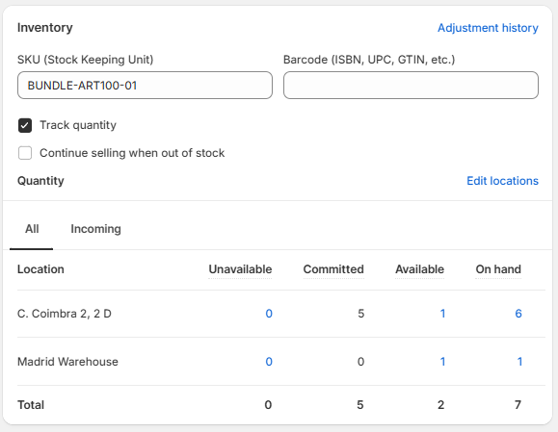
Task: Open the Adjustment history link
Action: click(488, 28)
